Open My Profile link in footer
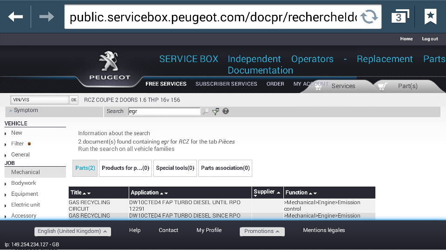 coord(209,230)
